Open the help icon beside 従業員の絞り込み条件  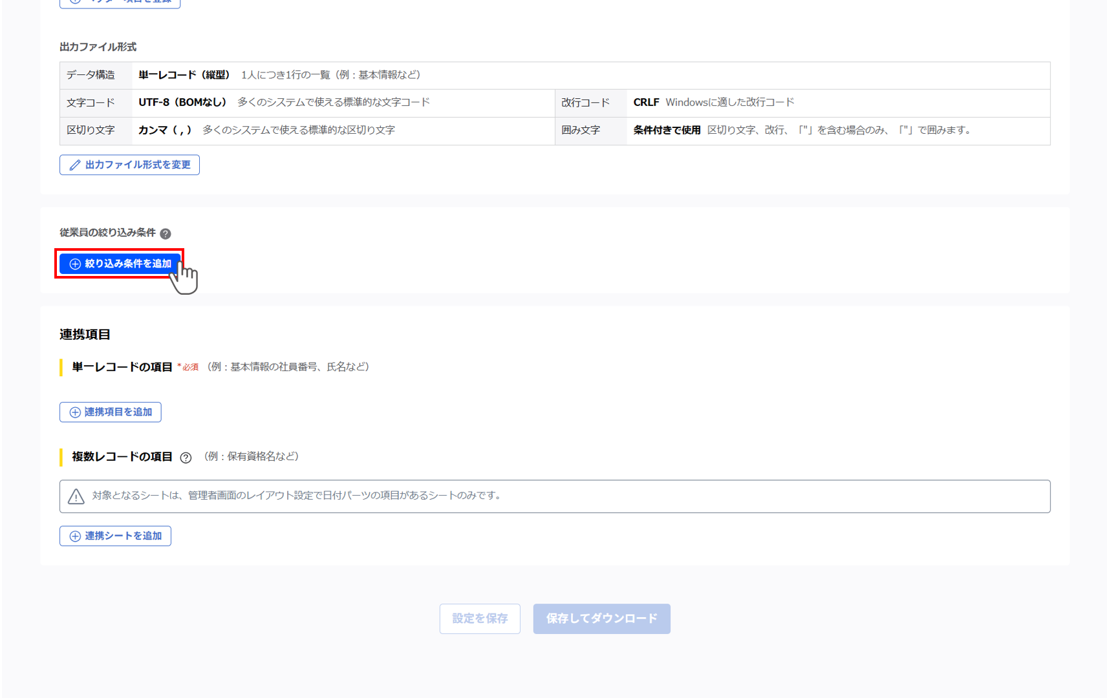click(166, 233)
